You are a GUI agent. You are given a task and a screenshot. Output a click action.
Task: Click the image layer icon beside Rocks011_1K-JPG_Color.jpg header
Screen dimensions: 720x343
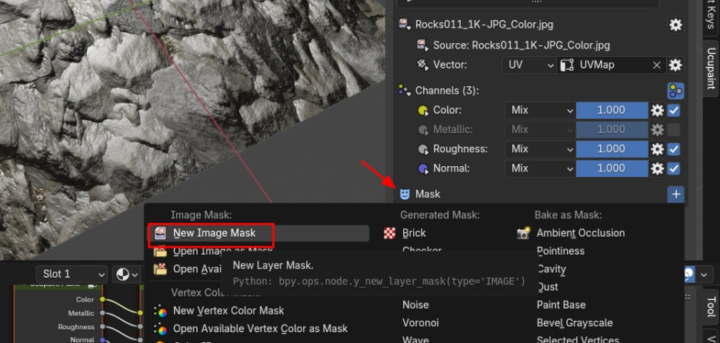click(405, 25)
